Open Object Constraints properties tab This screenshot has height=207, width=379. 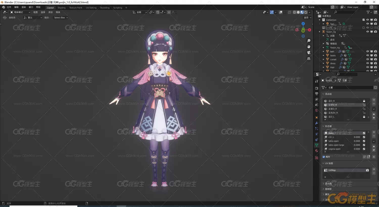(317, 140)
